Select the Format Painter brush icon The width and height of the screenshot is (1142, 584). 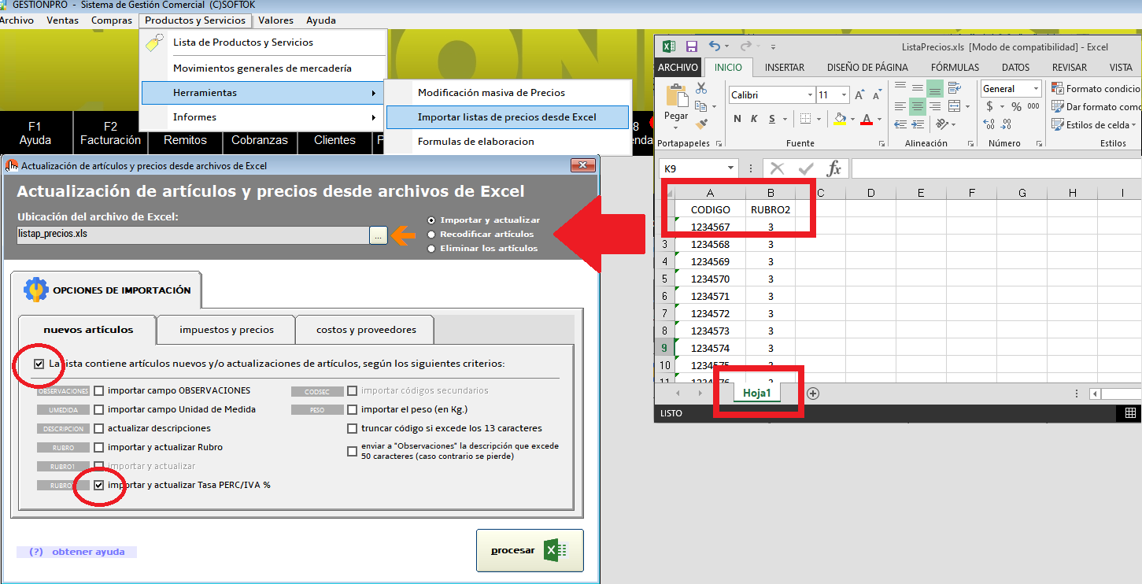click(x=701, y=124)
